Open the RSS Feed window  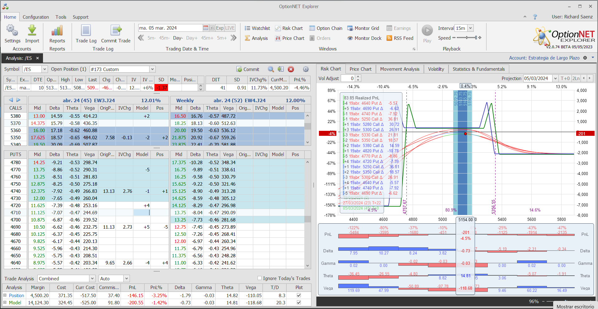pos(400,38)
